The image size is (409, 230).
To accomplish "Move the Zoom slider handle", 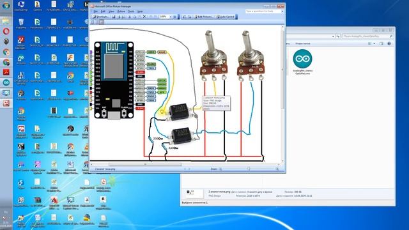I will (x=249, y=169).
